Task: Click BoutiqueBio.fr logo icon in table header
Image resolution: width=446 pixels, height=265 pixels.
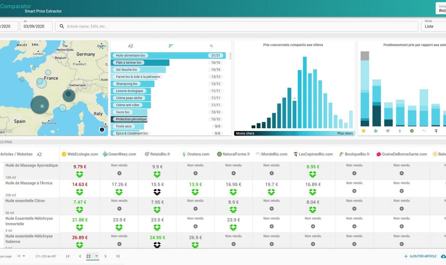Action: pos(341,154)
